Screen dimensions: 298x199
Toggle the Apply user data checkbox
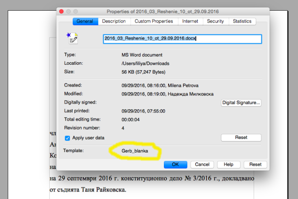[67, 138]
